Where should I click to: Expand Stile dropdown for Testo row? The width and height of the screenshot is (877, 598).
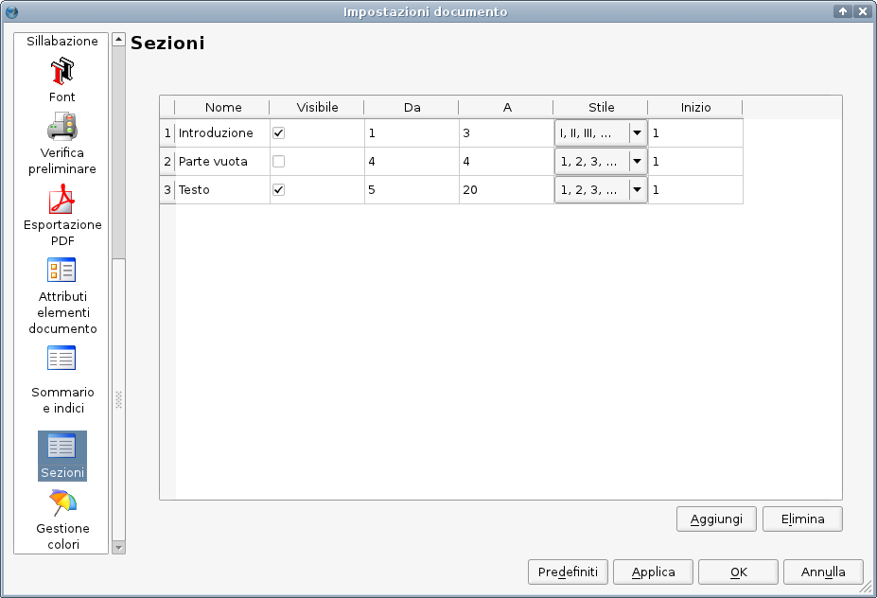pyautogui.click(x=637, y=190)
